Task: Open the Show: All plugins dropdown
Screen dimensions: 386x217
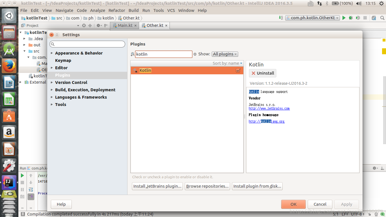Action: click(x=225, y=54)
